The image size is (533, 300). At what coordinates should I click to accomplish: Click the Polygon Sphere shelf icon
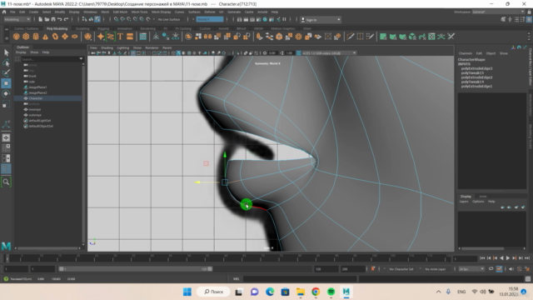click(x=17, y=37)
